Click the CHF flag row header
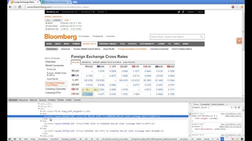Screen dimensions: 252x141 tap(75, 89)
